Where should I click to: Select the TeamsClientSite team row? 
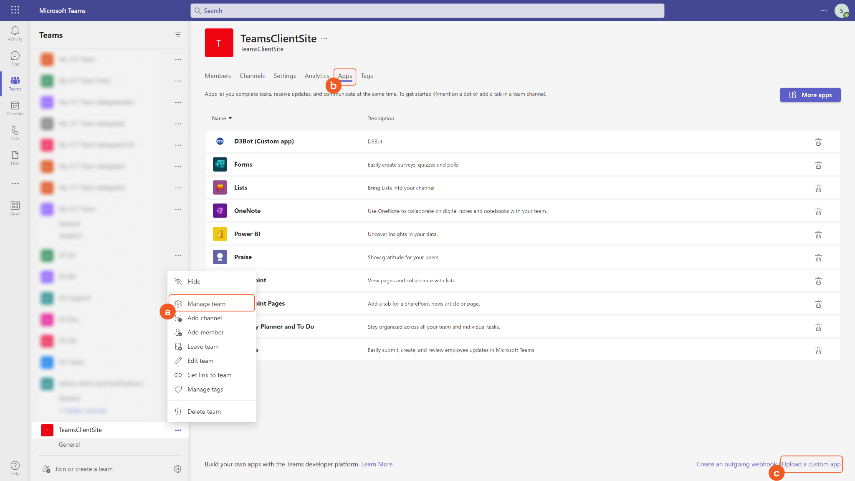coord(110,430)
